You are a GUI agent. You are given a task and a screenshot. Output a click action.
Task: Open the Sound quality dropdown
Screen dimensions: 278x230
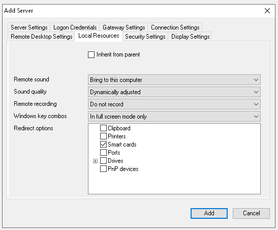point(174,92)
